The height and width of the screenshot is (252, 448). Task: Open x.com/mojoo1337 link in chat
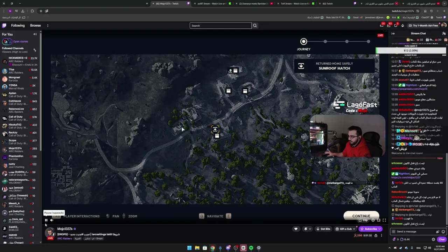click(406, 177)
